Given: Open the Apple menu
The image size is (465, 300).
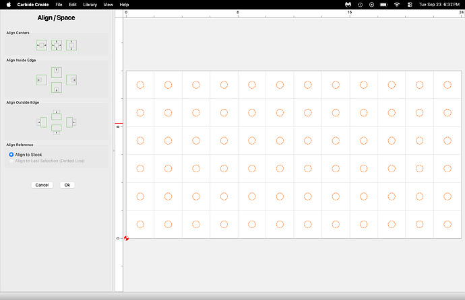Looking at the screenshot, I should (9, 5).
